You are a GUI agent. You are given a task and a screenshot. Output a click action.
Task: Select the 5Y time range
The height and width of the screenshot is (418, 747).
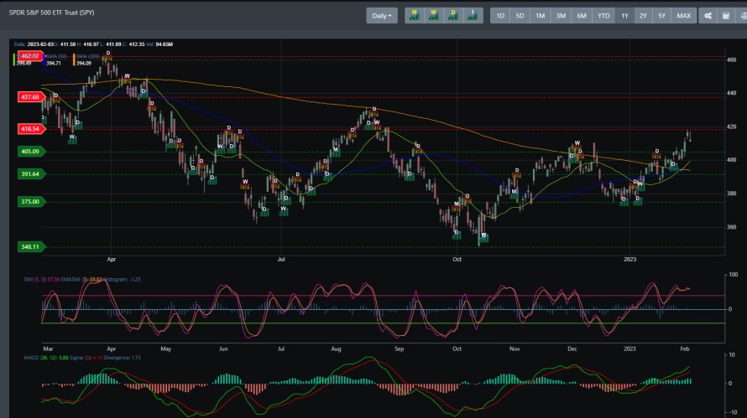tap(661, 16)
